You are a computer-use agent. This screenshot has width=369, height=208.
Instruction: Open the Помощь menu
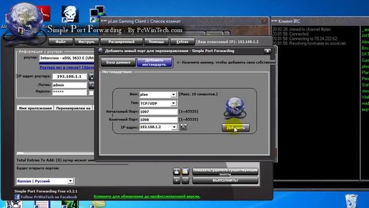(x=156, y=42)
